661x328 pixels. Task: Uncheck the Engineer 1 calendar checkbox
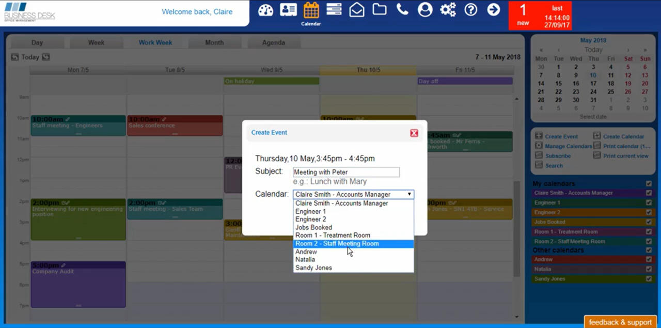(x=649, y=203)
